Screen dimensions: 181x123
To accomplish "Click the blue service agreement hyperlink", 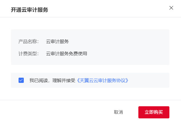I will [x=102, y=80].
